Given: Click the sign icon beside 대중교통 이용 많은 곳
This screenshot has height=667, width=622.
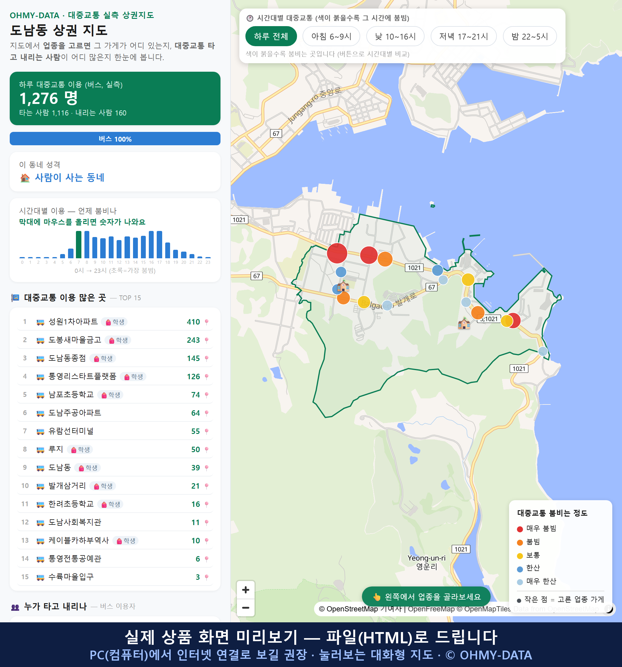Looking at the screenshot, I should pyautogui.click(x=15, y=297).
